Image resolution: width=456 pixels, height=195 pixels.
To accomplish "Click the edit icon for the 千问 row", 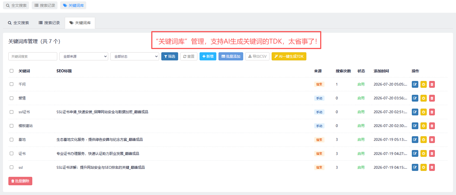I will (415, 84).
